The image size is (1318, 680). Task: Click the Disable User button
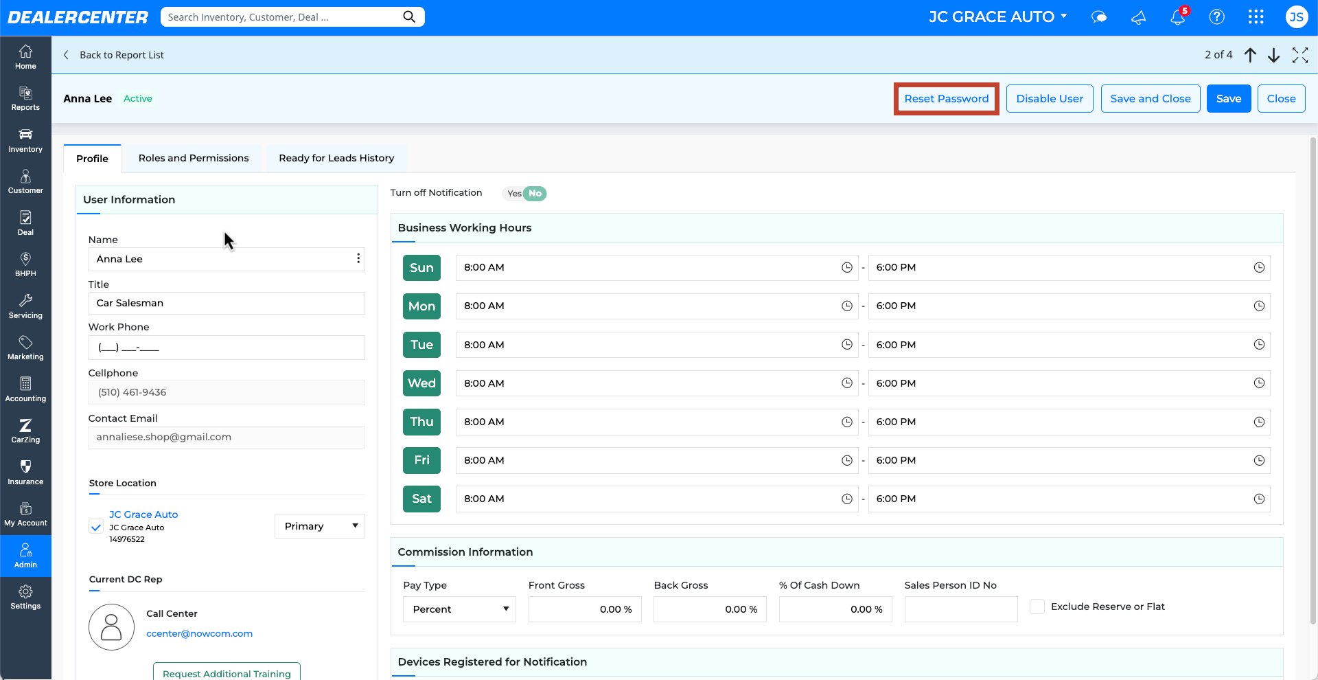(x=1050, y=99)
